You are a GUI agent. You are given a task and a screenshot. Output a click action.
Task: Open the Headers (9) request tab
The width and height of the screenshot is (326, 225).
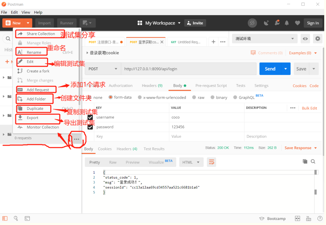pyautogui.click(x=152, y=85)
